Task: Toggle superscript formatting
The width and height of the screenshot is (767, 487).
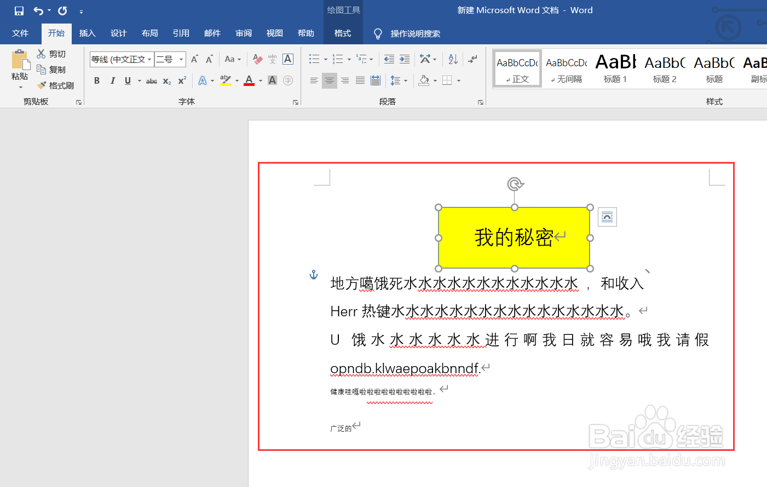Action: pos(180,80)
